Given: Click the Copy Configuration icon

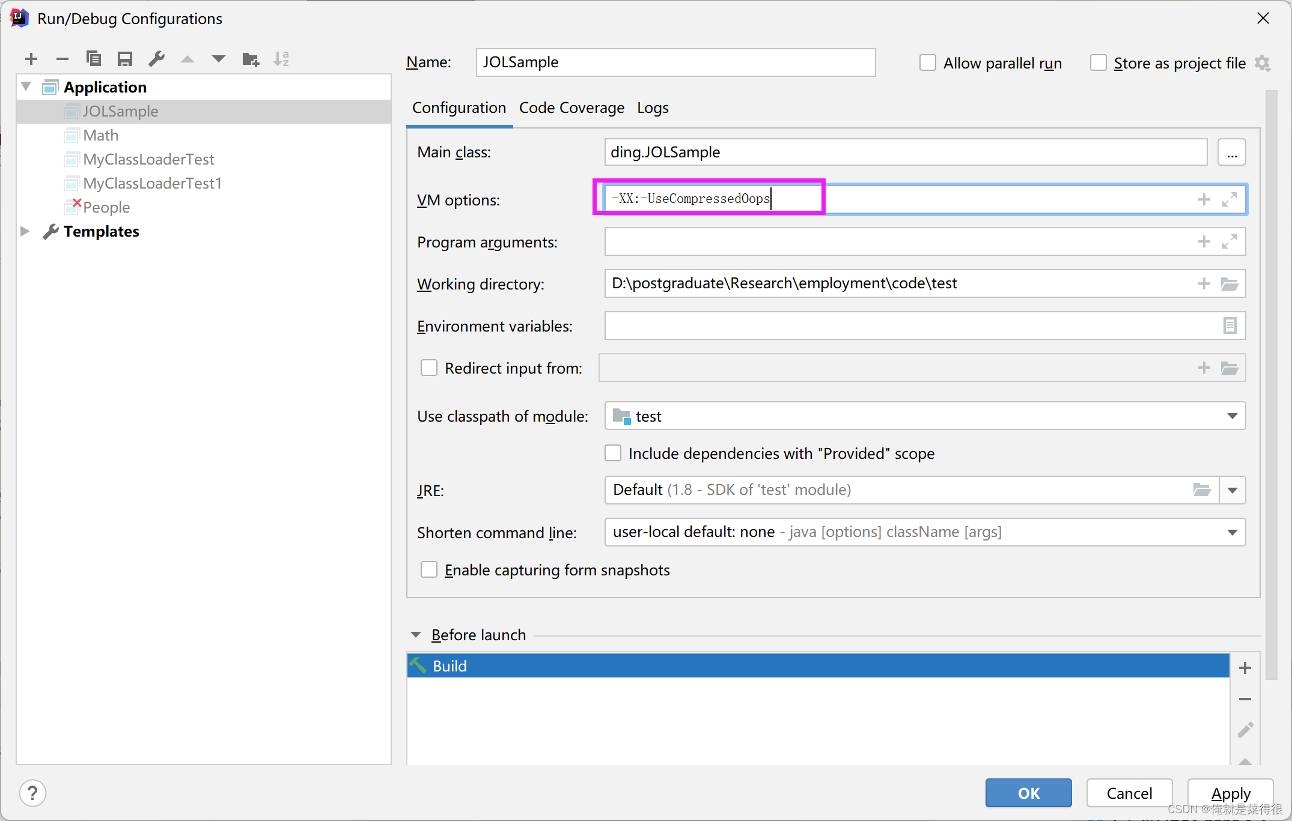Looking at the screenshot, I should click(94, 59).
